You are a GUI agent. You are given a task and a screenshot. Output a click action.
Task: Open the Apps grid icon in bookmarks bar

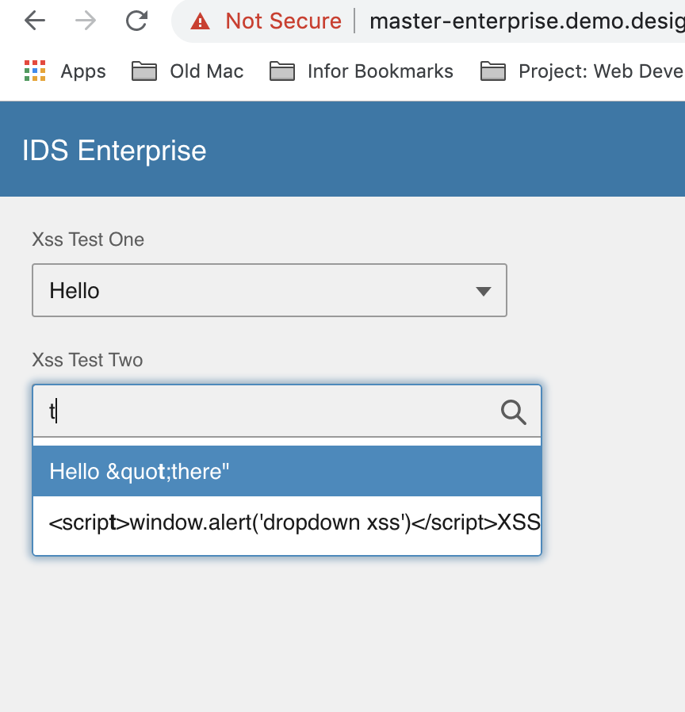click(35, 71)
